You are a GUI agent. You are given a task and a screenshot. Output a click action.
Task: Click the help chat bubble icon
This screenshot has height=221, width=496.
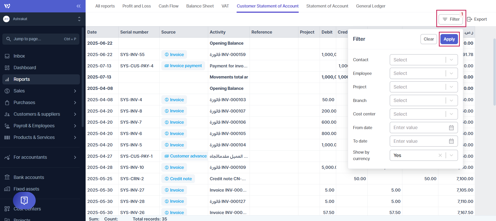coord(24,200)
